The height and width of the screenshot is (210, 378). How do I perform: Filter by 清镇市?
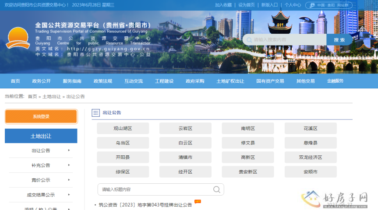[x=185, y=157]
